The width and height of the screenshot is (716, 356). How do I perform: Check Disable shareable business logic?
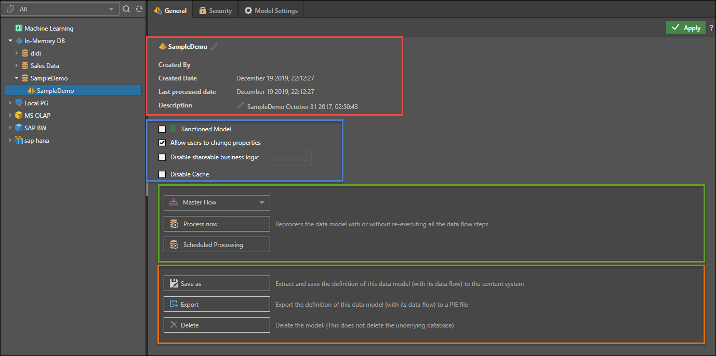coord(162,157)
